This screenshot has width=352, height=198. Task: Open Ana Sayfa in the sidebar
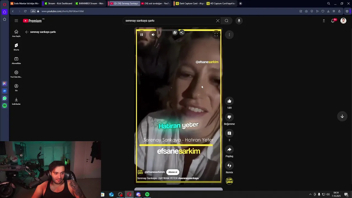16,33
